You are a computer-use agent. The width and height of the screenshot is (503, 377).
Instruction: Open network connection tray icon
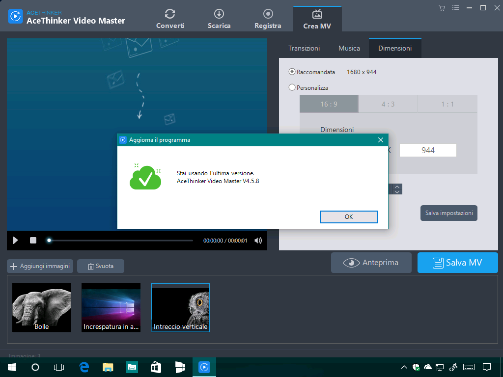click(x=440, y=367)
